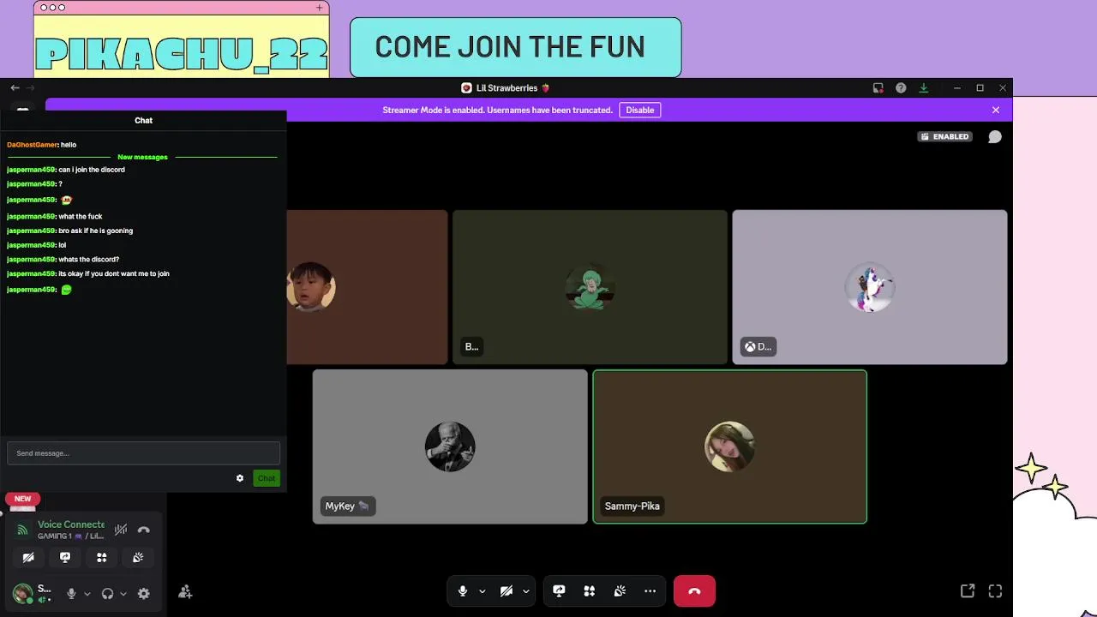The image size is (1097, 617).
Task: Disconnect via voice panel phone icon
Action: click(143, 530)
